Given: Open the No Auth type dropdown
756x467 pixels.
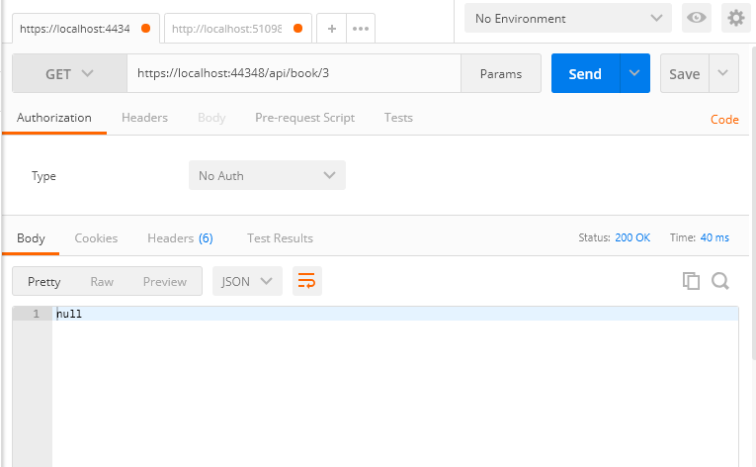Looking at the screenshot, I should (267, 175).
